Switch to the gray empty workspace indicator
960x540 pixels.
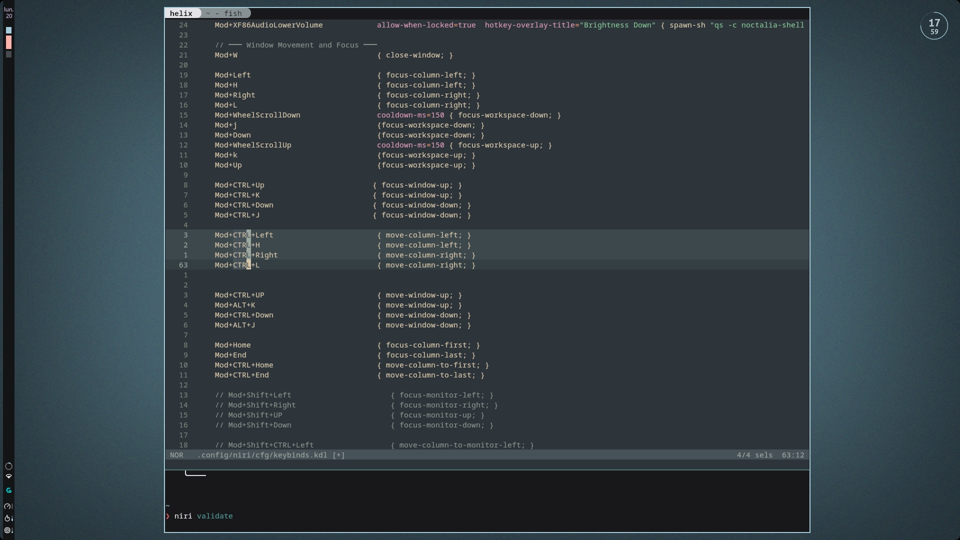pyautogui.click(x=8, y=54)
